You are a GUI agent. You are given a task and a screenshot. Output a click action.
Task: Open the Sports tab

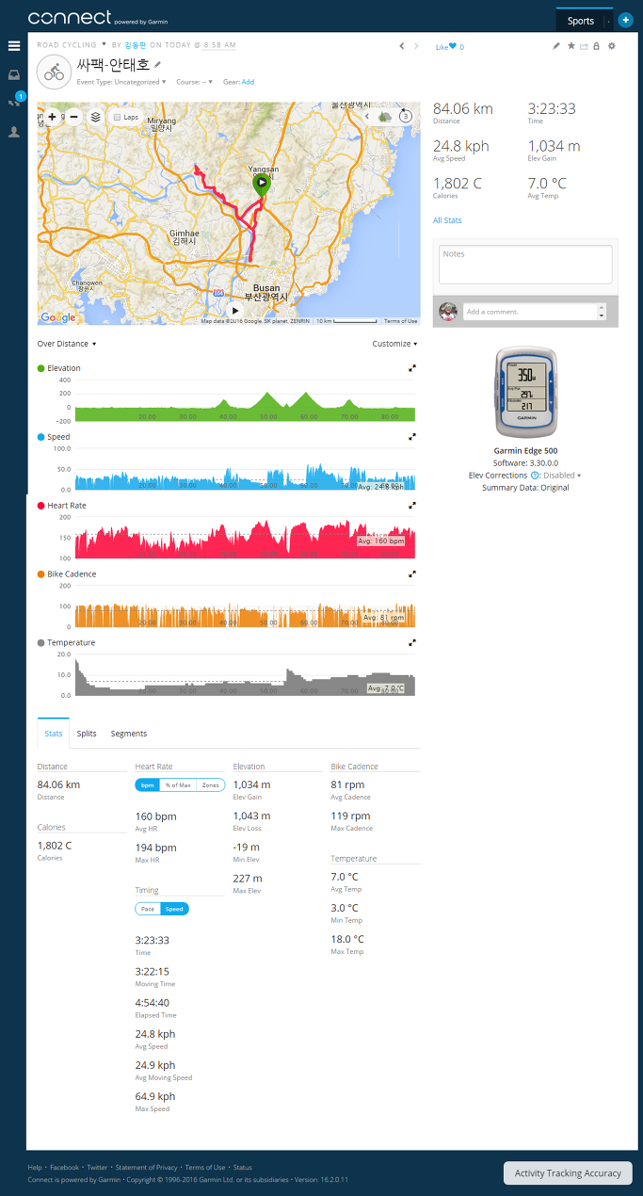[x=581, y=20]
